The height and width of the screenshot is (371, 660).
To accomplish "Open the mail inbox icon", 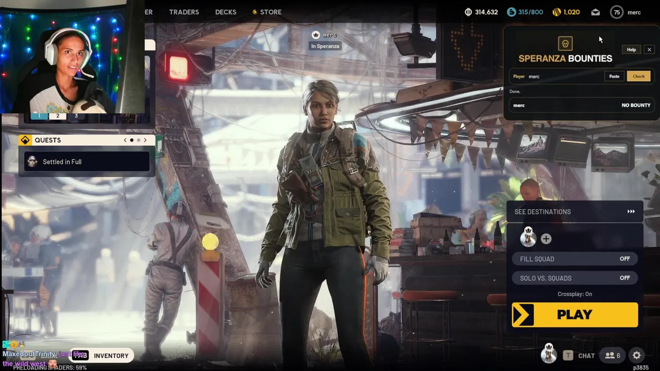I will click(x=596, y=12).
